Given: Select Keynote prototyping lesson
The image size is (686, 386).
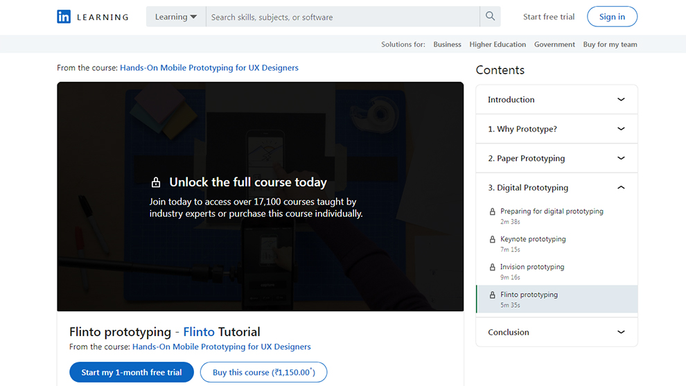Looking at the screenshot, I should pyautogui.click(x=556, y=244).
